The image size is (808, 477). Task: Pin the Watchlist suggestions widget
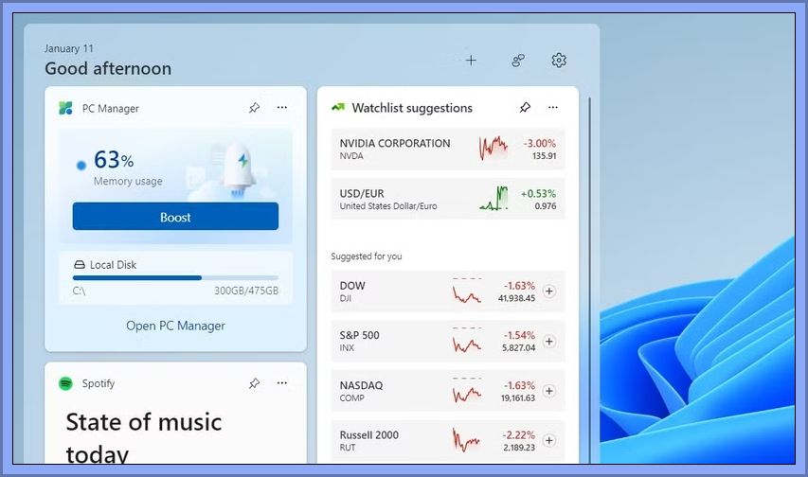point(525,108)
